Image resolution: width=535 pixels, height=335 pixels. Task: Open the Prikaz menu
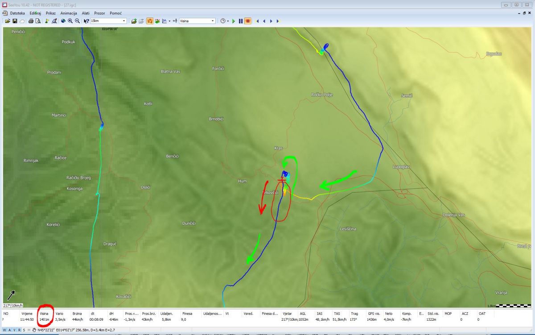(x=51, y=13)
